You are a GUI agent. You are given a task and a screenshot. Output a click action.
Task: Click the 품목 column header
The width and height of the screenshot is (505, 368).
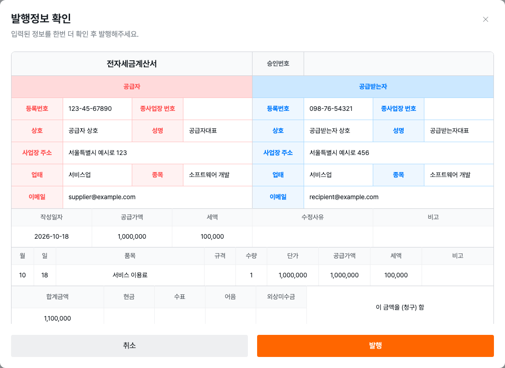pyautogui.click(x=130, y=256)
